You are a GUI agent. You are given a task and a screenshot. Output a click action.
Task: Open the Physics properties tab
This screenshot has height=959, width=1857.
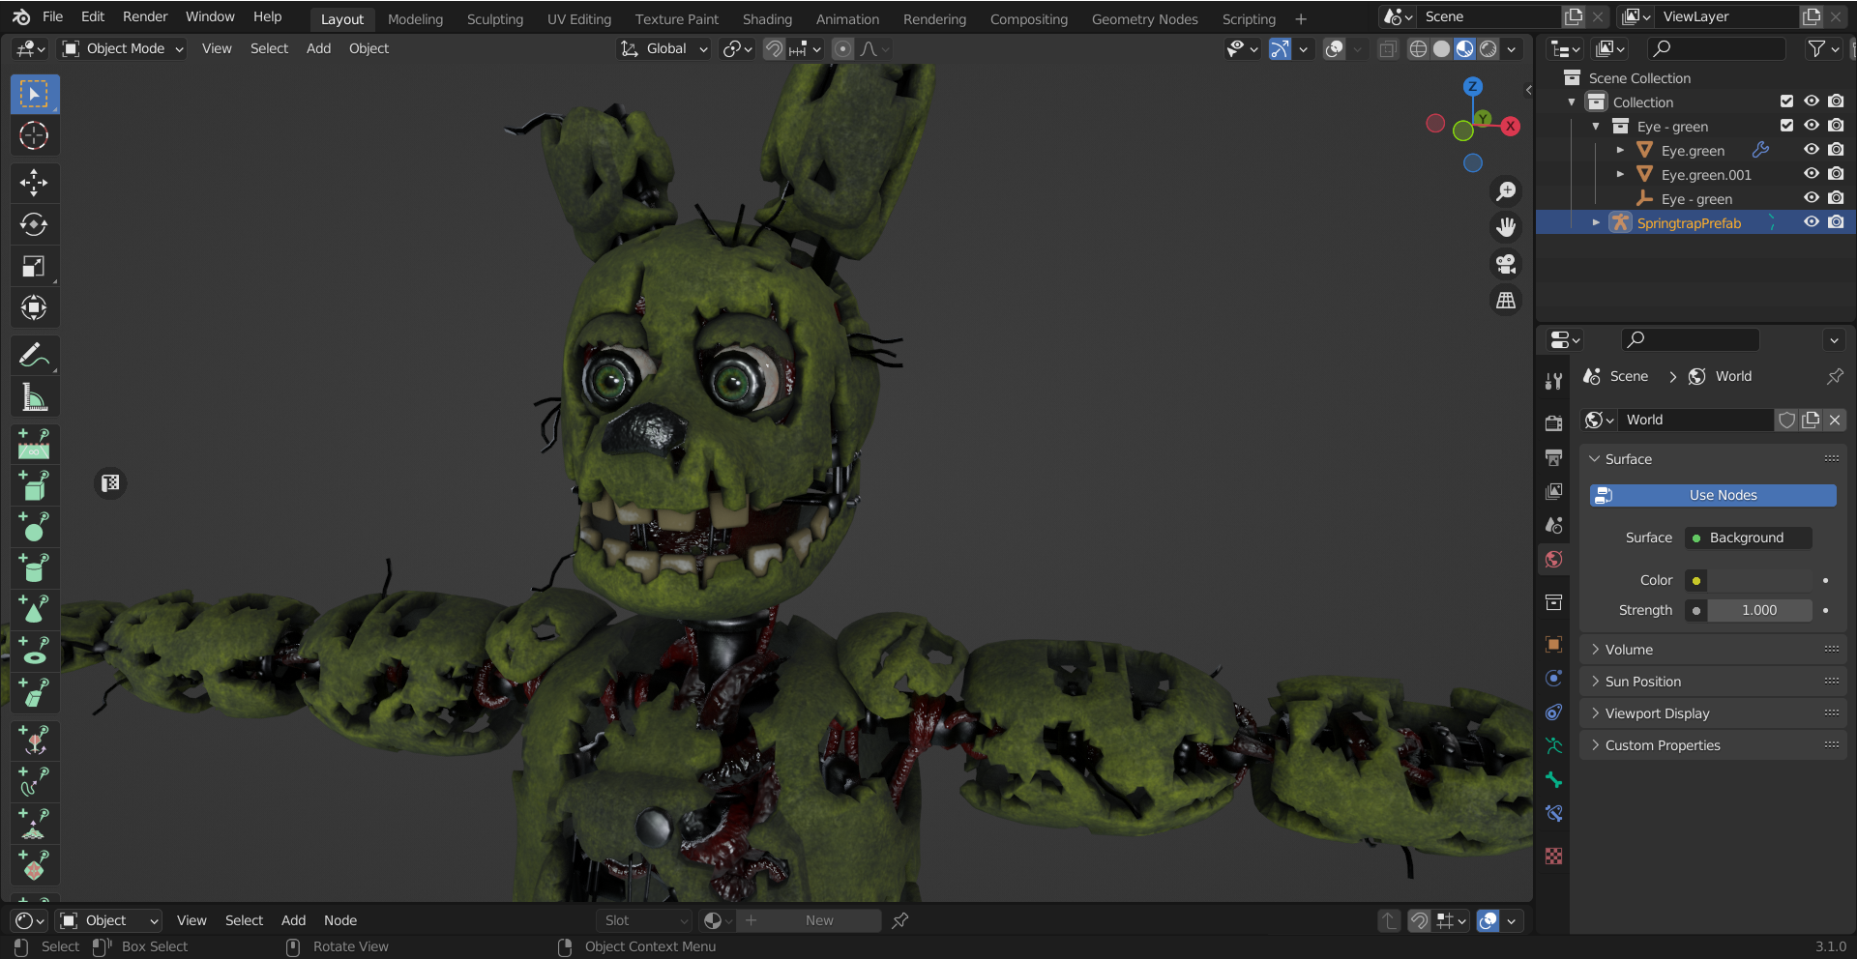[1554, 678]
